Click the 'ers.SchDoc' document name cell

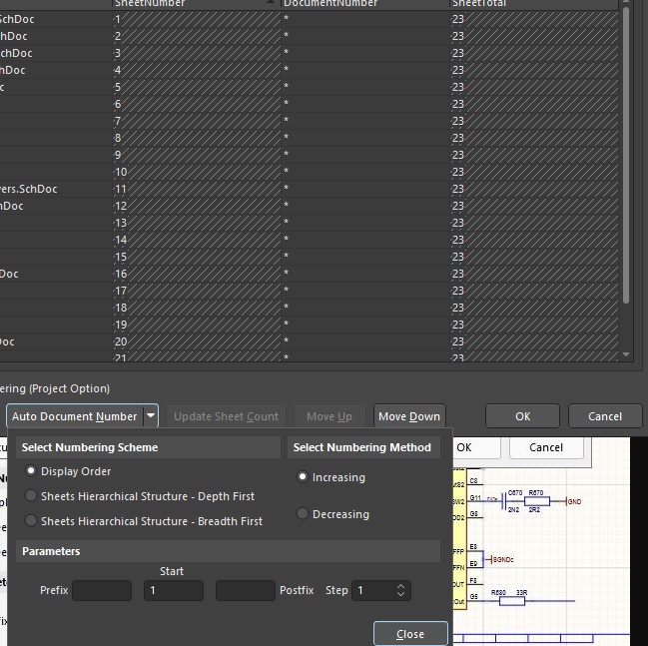56,189
